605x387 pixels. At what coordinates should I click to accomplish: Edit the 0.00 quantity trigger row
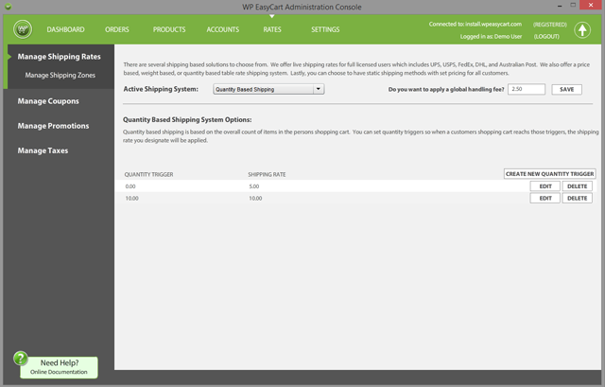pyautogui.click(x=544, y=186)
